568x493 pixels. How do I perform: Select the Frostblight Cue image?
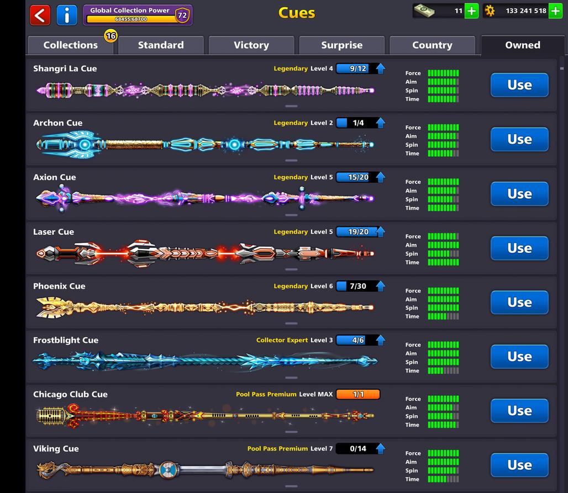204,362
